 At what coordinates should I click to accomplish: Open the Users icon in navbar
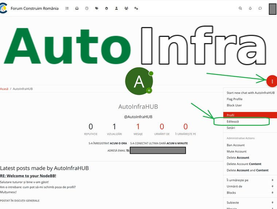(116, 8)
